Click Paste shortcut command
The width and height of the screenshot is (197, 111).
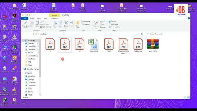pos(46,27)
